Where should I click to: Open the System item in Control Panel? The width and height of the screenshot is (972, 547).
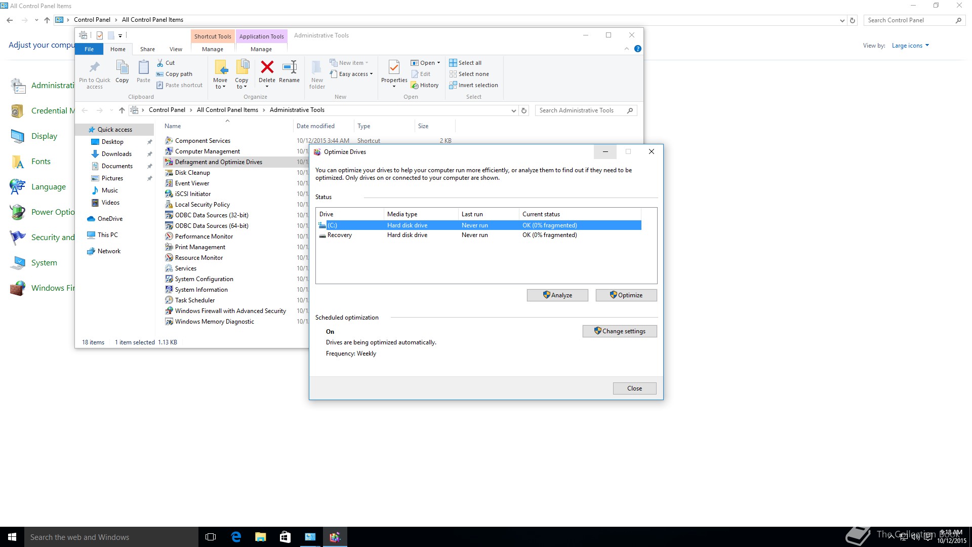33,263
